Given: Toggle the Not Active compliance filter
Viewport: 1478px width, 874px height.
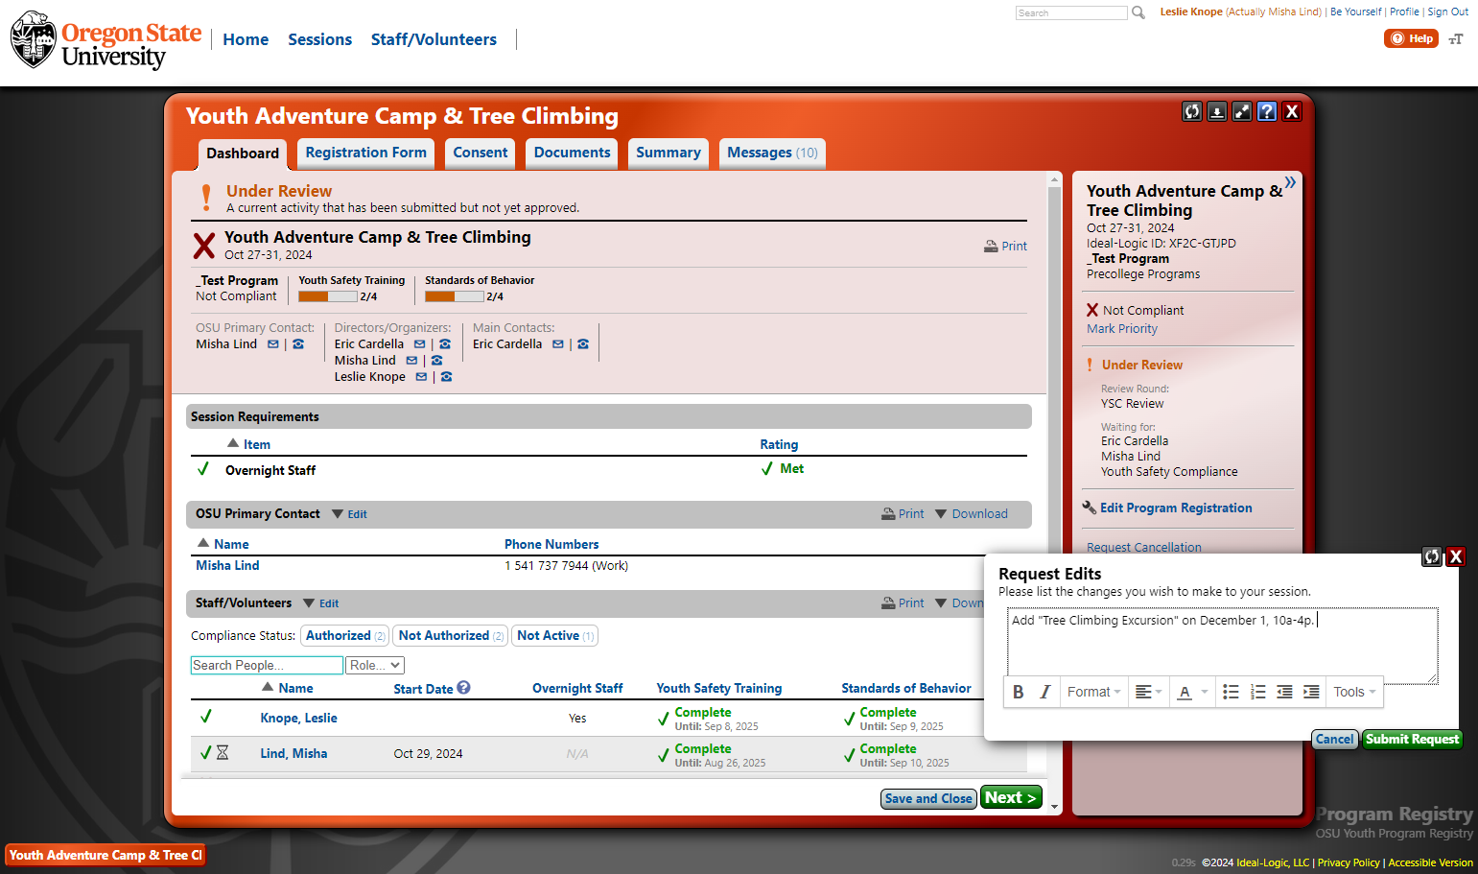Looking at the screenshot, I should (556, 636).
